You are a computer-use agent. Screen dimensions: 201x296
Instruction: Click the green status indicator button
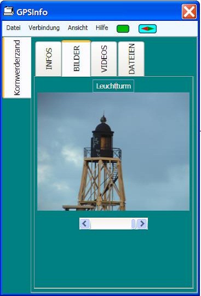(123, 29)
